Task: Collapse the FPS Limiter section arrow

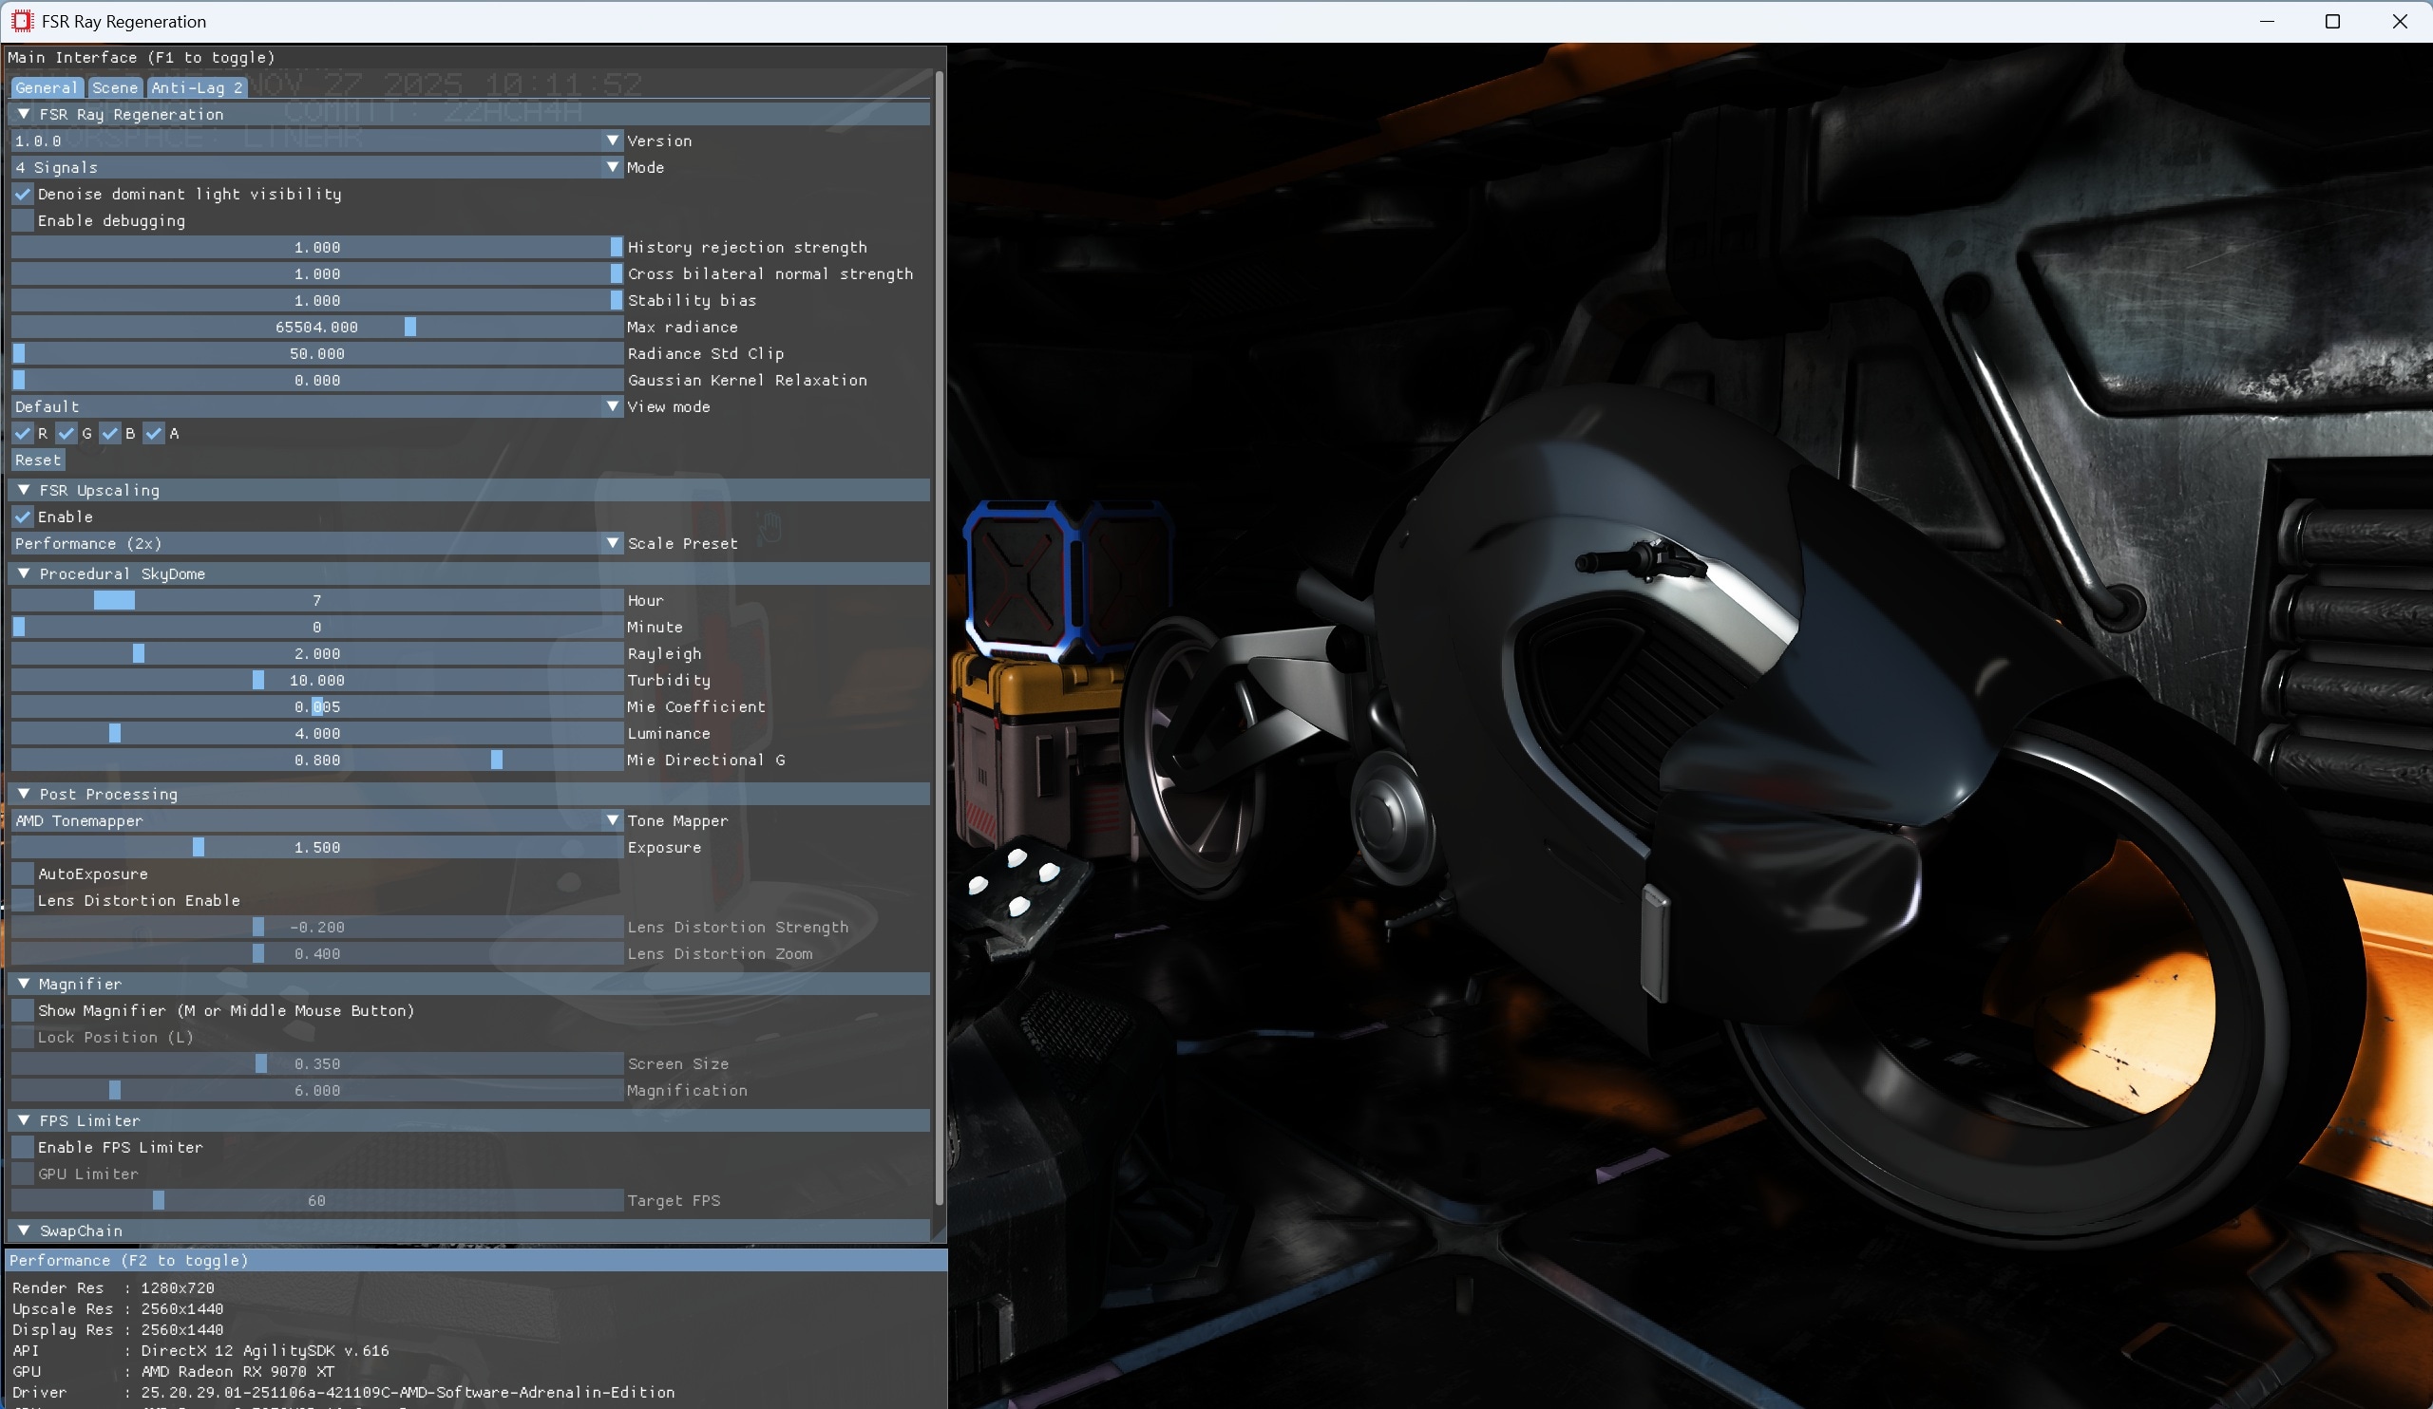Action: tap(24, 1121)
